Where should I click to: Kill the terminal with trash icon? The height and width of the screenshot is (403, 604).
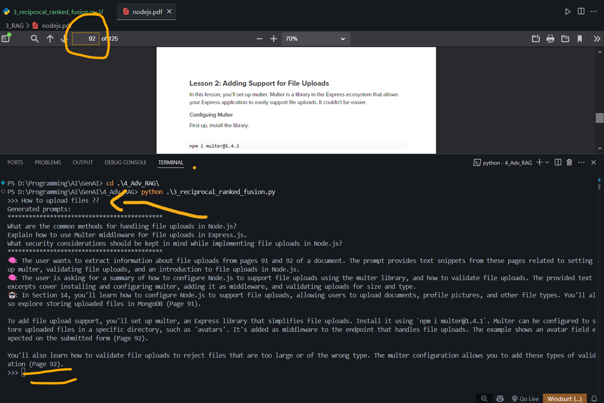[569, 163]
